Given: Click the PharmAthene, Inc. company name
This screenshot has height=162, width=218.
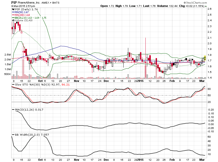Looking at the screenshot, I should [x=29, y=3].
